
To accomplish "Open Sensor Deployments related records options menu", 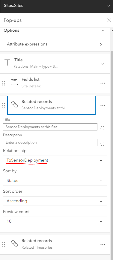I will pos(103,105).
